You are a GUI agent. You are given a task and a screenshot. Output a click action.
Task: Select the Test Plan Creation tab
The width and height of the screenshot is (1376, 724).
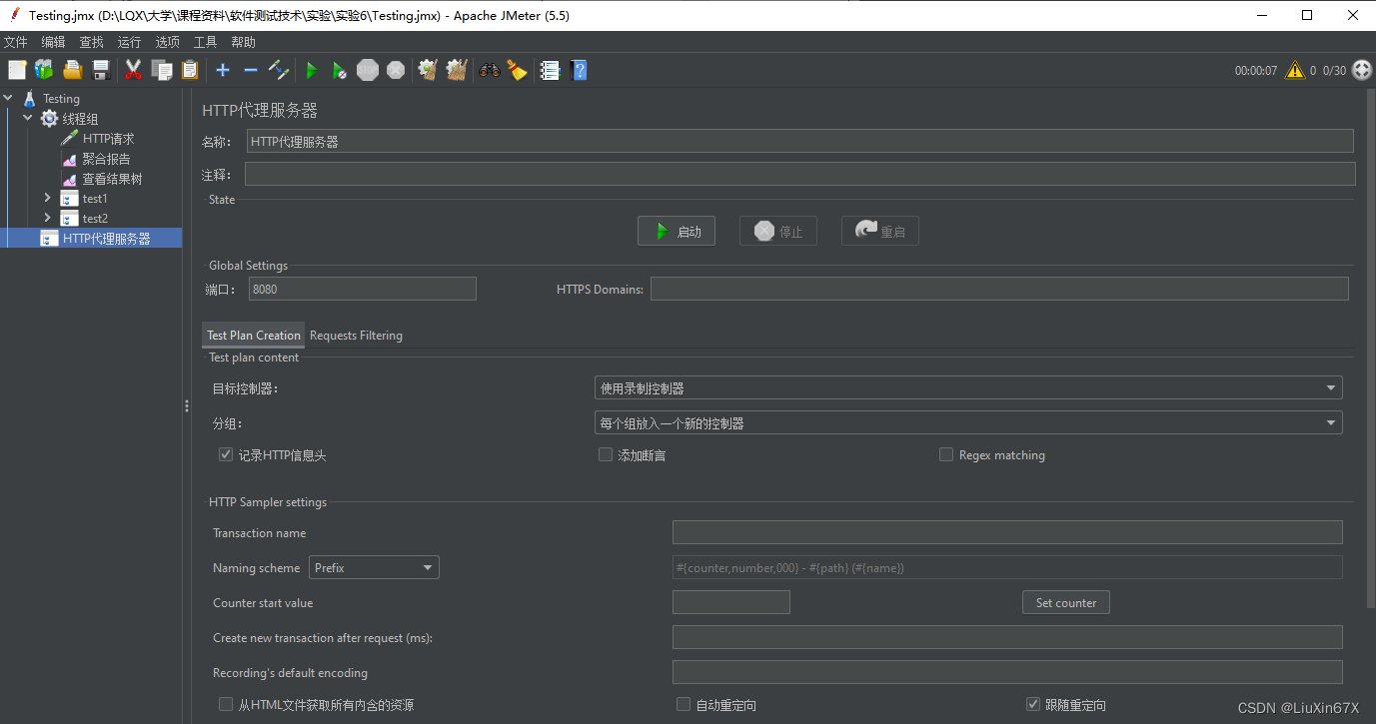click(x=253, y=335)
